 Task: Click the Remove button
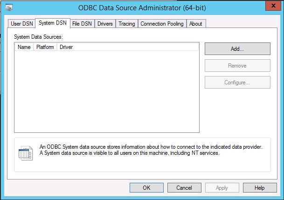(x=237, y=66)
